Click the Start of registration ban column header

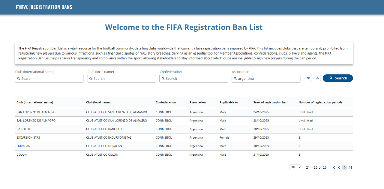coord(270,102)
